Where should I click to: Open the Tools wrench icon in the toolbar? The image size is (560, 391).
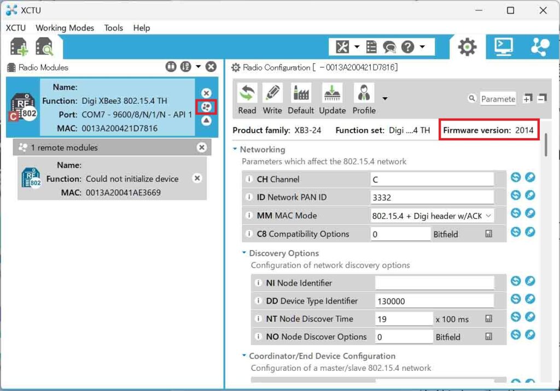[342, 47]
